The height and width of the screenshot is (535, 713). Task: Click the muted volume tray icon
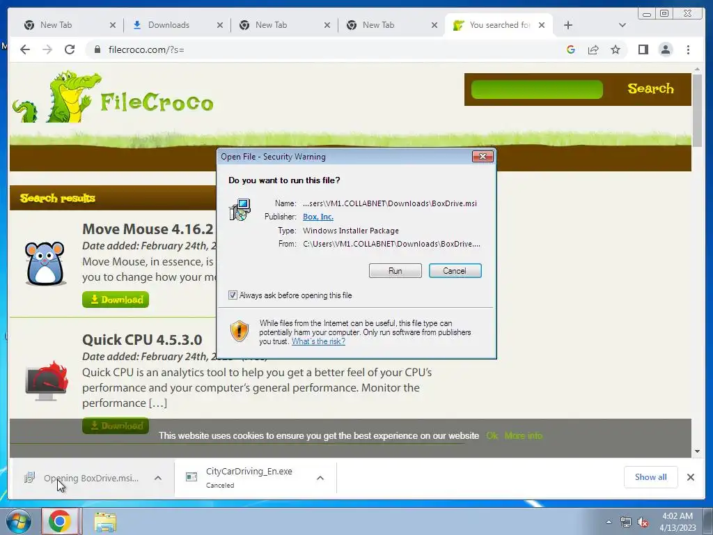tap(643, 522)
